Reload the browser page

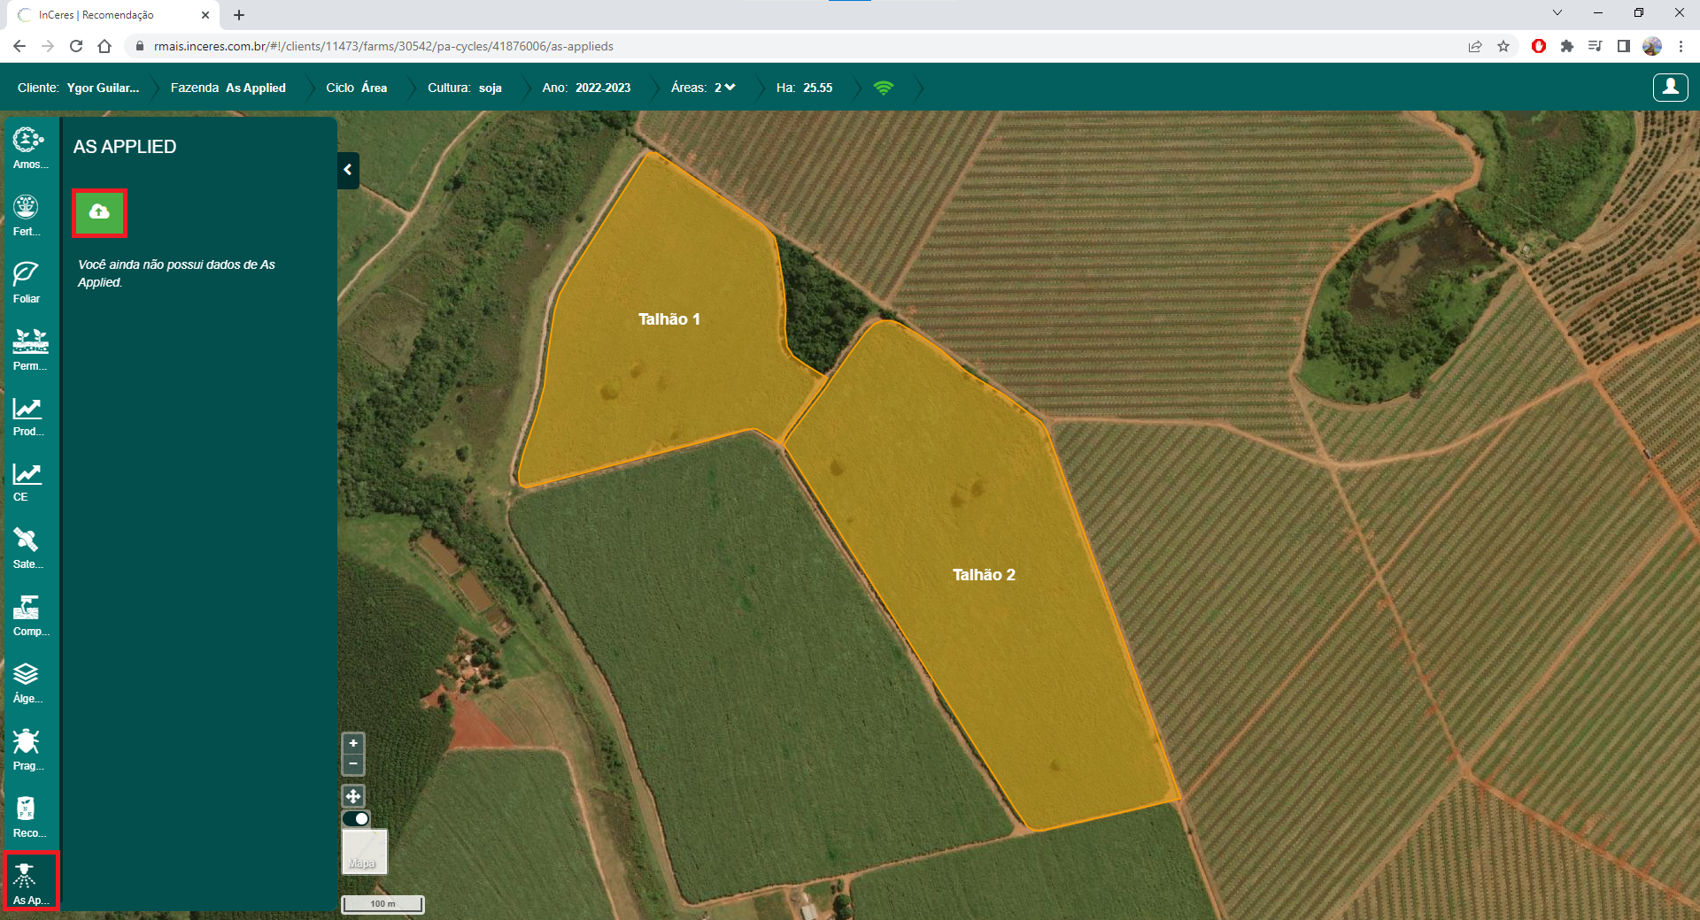tap(76, 46)
